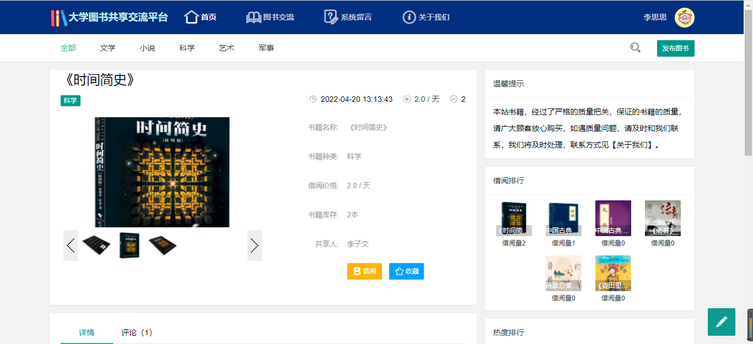Click the platform title 大学图书共享交流平台
753x344 pixels.
(118, 17)
